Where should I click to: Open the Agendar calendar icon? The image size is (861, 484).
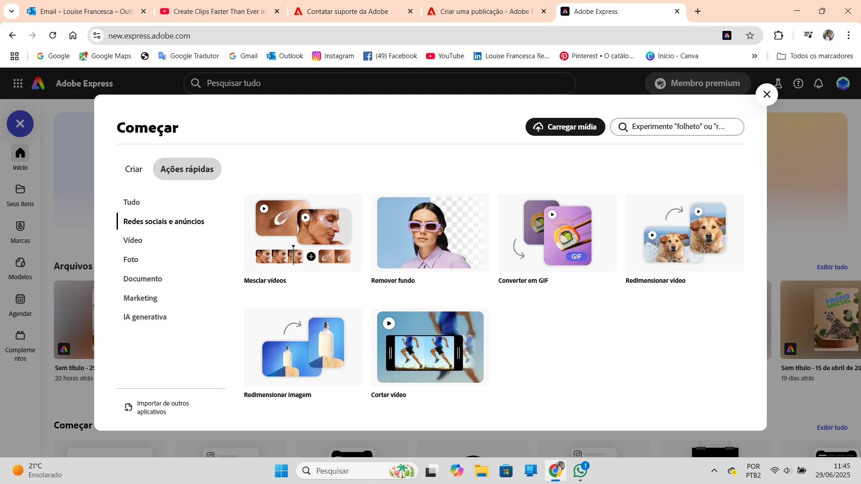point(20,299)
